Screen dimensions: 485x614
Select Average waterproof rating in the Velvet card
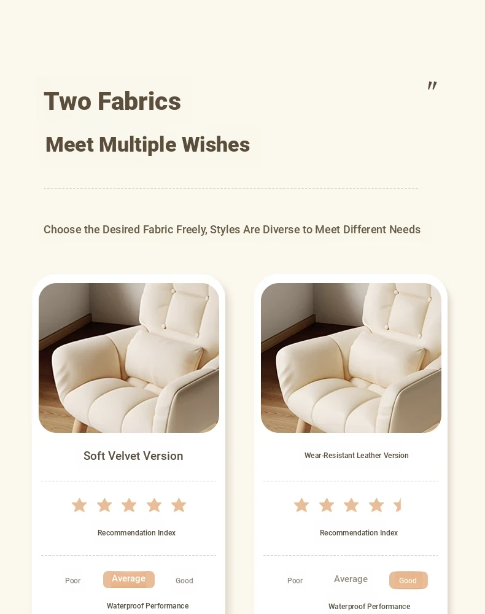click(x=129, y=579)
